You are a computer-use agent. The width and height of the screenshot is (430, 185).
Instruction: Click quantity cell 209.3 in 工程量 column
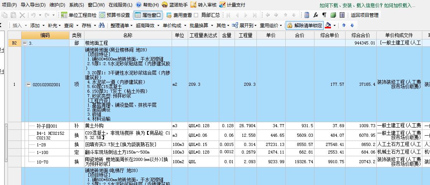point(245,84)
